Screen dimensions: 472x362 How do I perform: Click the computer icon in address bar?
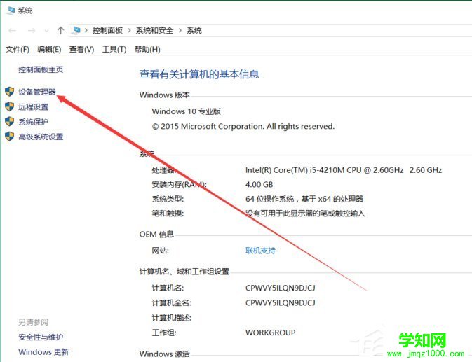click(76, 30)
